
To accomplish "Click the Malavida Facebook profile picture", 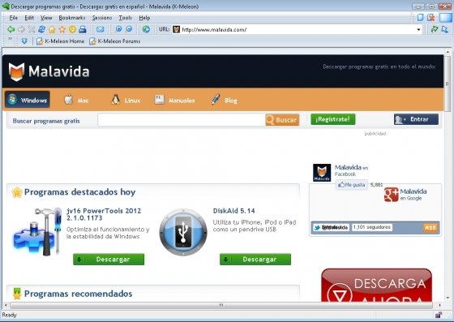I will [x=322, y=173].
